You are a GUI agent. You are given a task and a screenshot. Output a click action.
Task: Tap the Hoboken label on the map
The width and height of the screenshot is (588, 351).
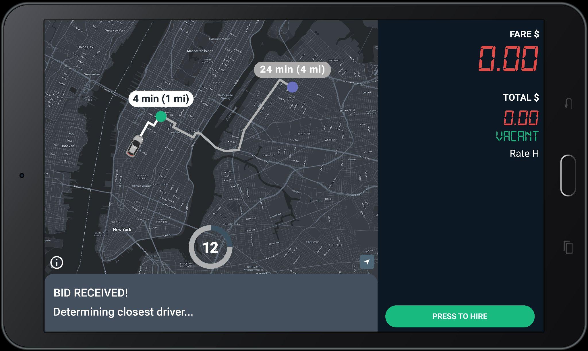point(67,146)
